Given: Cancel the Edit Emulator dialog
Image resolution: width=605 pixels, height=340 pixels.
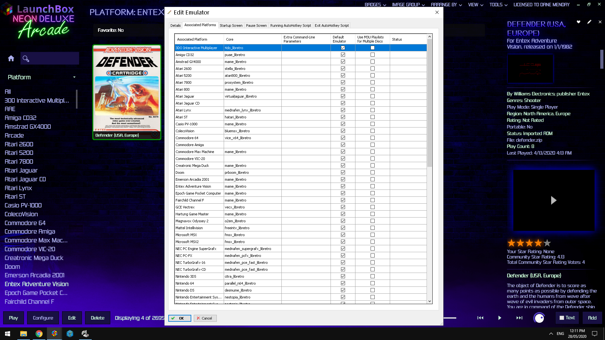Looking at the screenshot, I should 205,318.
